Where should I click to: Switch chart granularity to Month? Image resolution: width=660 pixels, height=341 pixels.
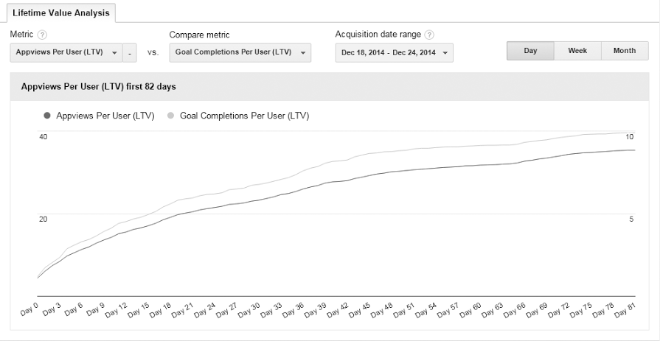coord(625,51)
